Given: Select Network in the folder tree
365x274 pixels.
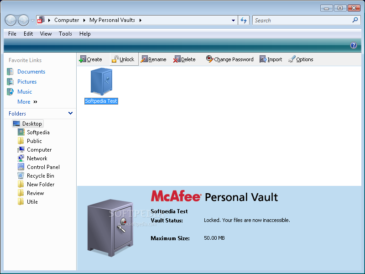Looking at the screenshot, I should coord(37,158).
